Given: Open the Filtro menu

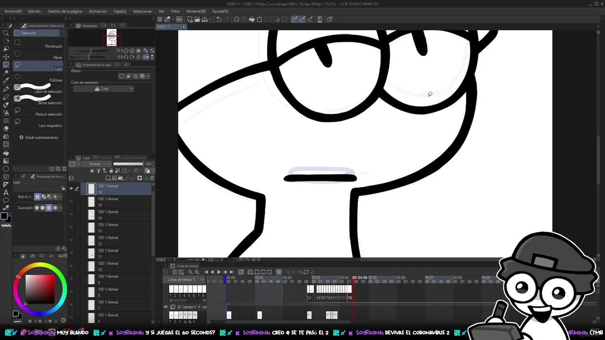Looking at the screenshot, I should [175, 11].
